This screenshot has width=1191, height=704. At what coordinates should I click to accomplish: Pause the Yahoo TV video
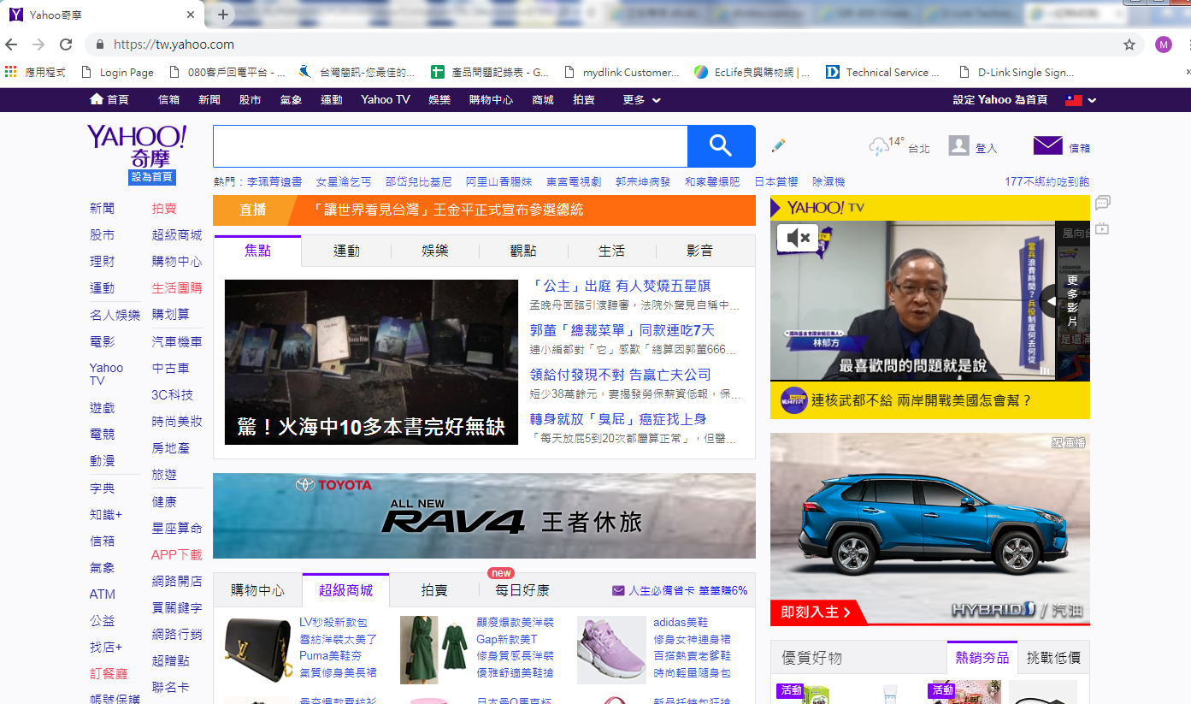pos(1044,370)
